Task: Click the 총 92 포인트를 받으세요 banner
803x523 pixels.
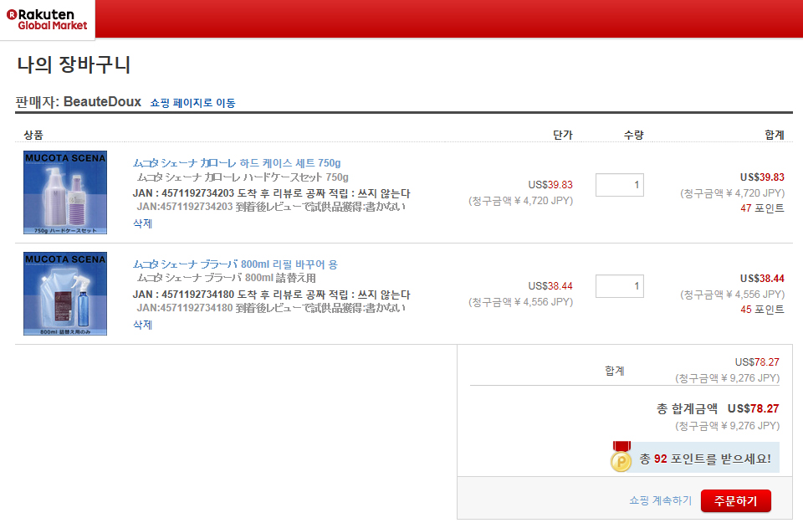Action: click(x=696, y=458)
